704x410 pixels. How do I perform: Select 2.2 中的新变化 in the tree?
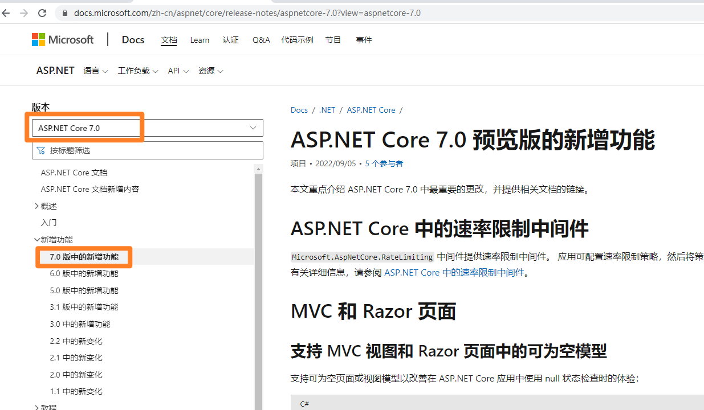[x=76, y=341]
